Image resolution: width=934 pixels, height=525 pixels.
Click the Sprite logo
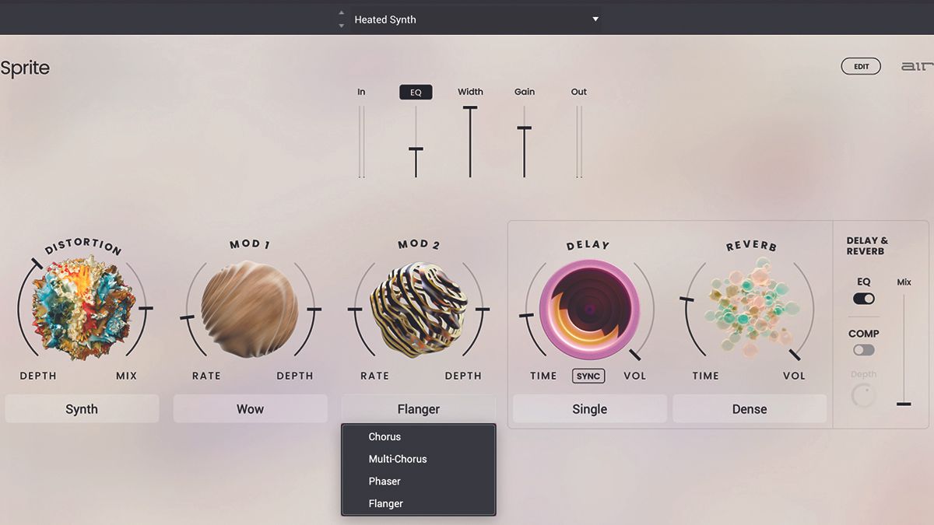click(26, 68)
